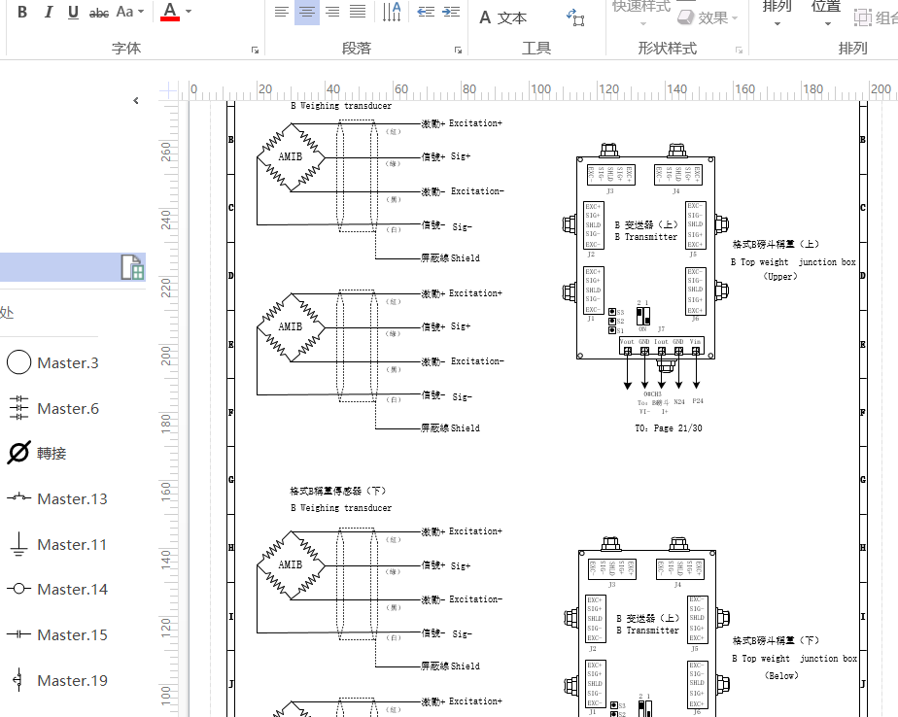Collapse the shapes pane with the chevron
The image size is (898, 717).
tap(136, 100)
